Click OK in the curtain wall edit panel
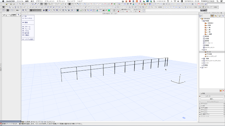The width and height of the screenshot is (225, 126). click(x=26, y=16)
